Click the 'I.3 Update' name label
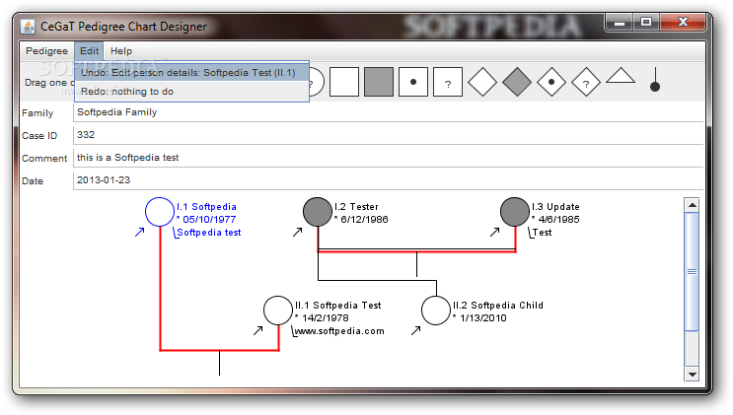Viewport: 733px width, 415px height. pyautogui.click(x=555, y=207)
